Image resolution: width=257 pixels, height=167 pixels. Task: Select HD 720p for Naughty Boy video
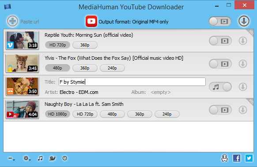[x=85, y=114]
